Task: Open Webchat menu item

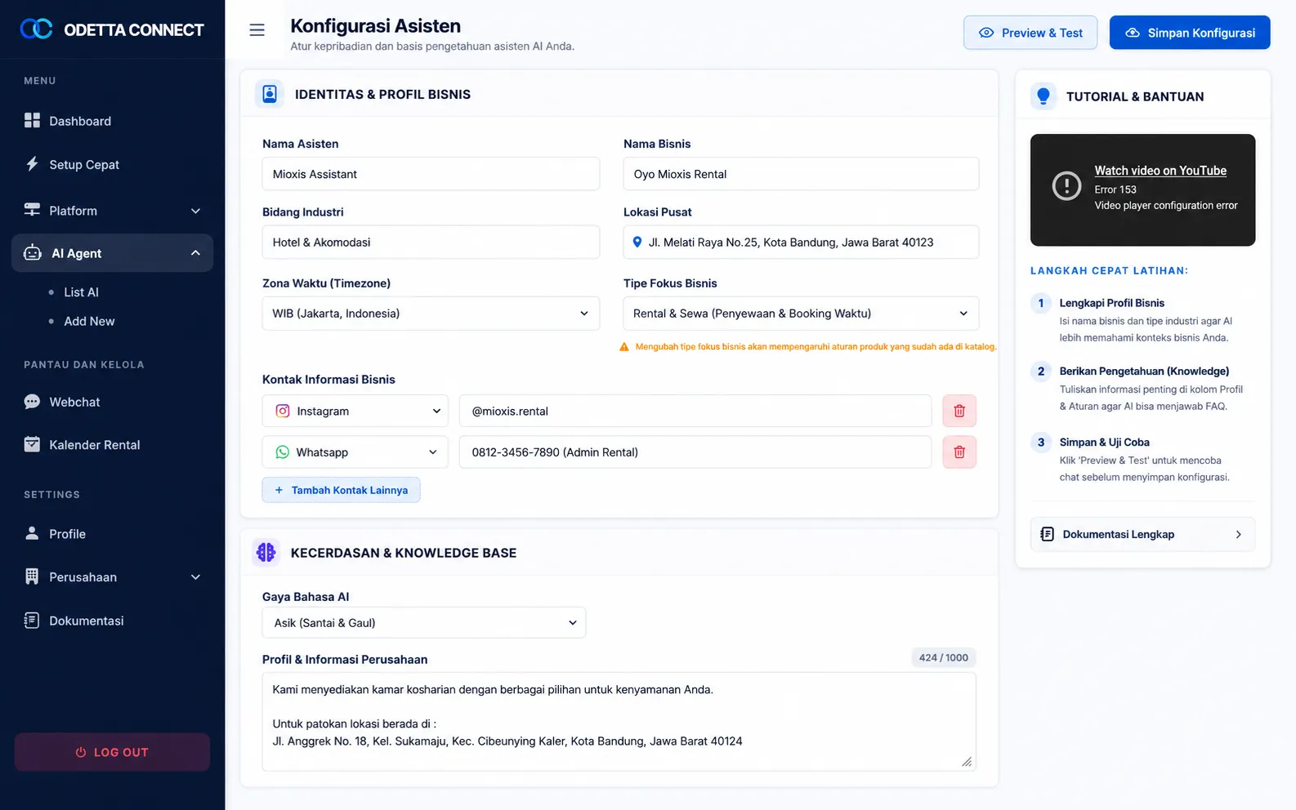Action: [x=112, y=402]
